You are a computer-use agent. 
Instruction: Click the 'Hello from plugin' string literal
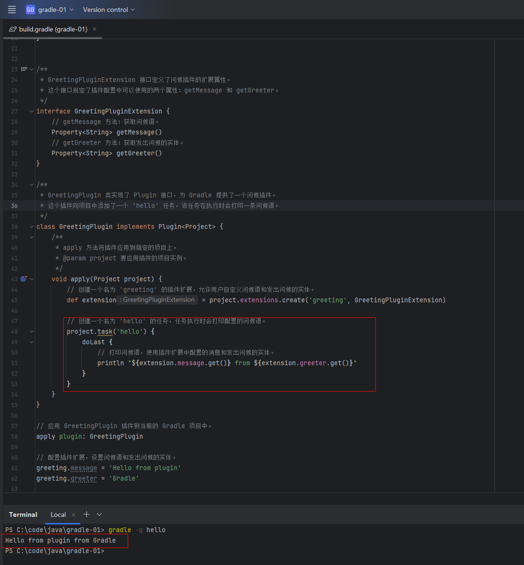click(x=145, y=468)
